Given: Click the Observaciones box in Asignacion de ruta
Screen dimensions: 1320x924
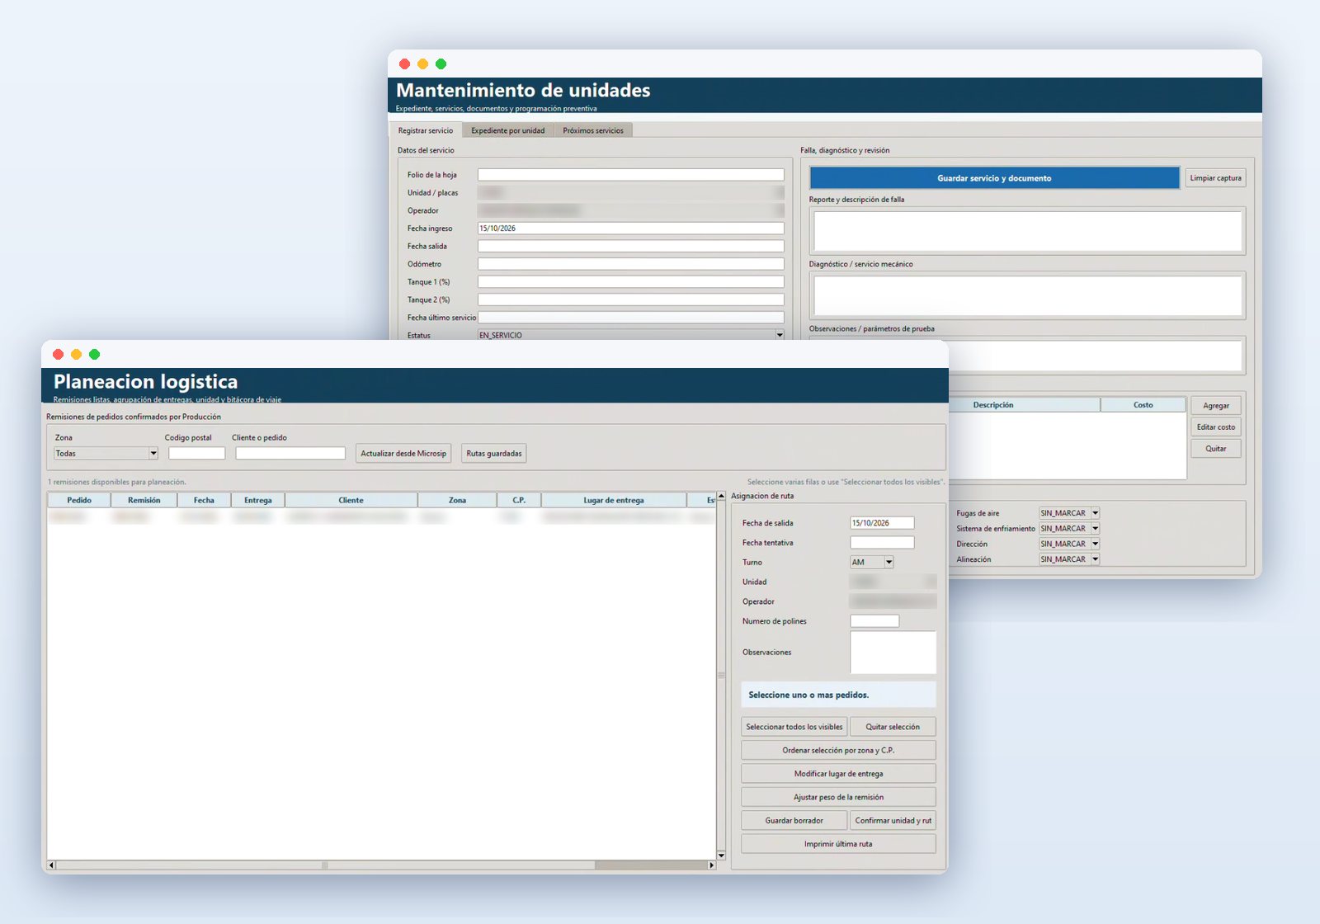Looking at the screenshot, I should [893, 653].
